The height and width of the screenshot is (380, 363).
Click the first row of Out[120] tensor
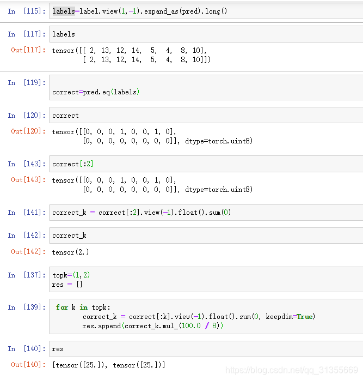[x=114, y=132]
